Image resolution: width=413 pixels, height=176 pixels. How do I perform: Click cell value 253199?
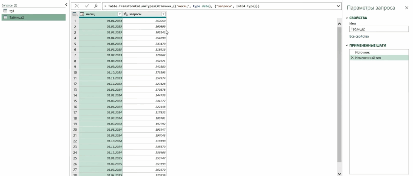[144, 164]
